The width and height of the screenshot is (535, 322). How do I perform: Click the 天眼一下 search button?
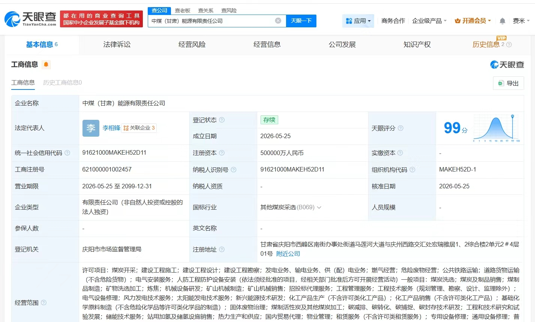(x=301, y=21)
